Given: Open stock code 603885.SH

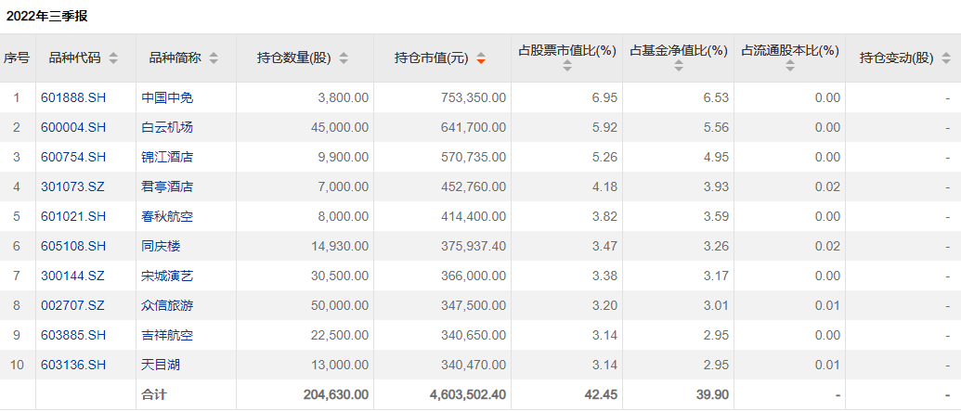Looking at the screenshot, I should coord(73,336).
